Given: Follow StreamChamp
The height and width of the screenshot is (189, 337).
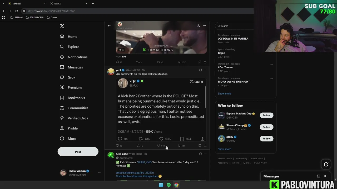Looking at the screenshot, I should 266,127.
